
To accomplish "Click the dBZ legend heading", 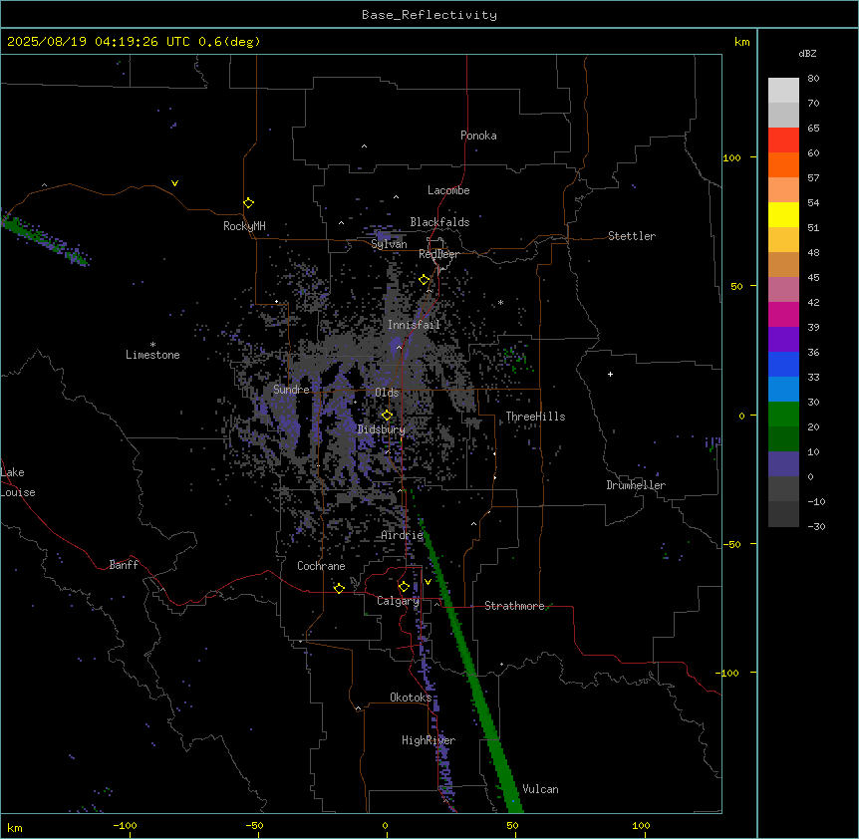I will pyautogui.click(x=807, y=54).
